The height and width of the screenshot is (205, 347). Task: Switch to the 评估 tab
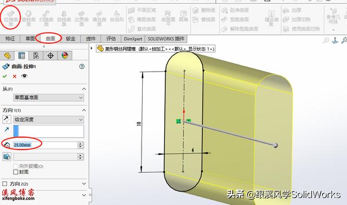(111, 39)
